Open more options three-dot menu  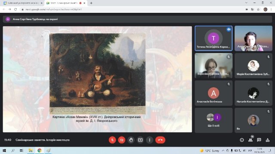coord(150,140)
